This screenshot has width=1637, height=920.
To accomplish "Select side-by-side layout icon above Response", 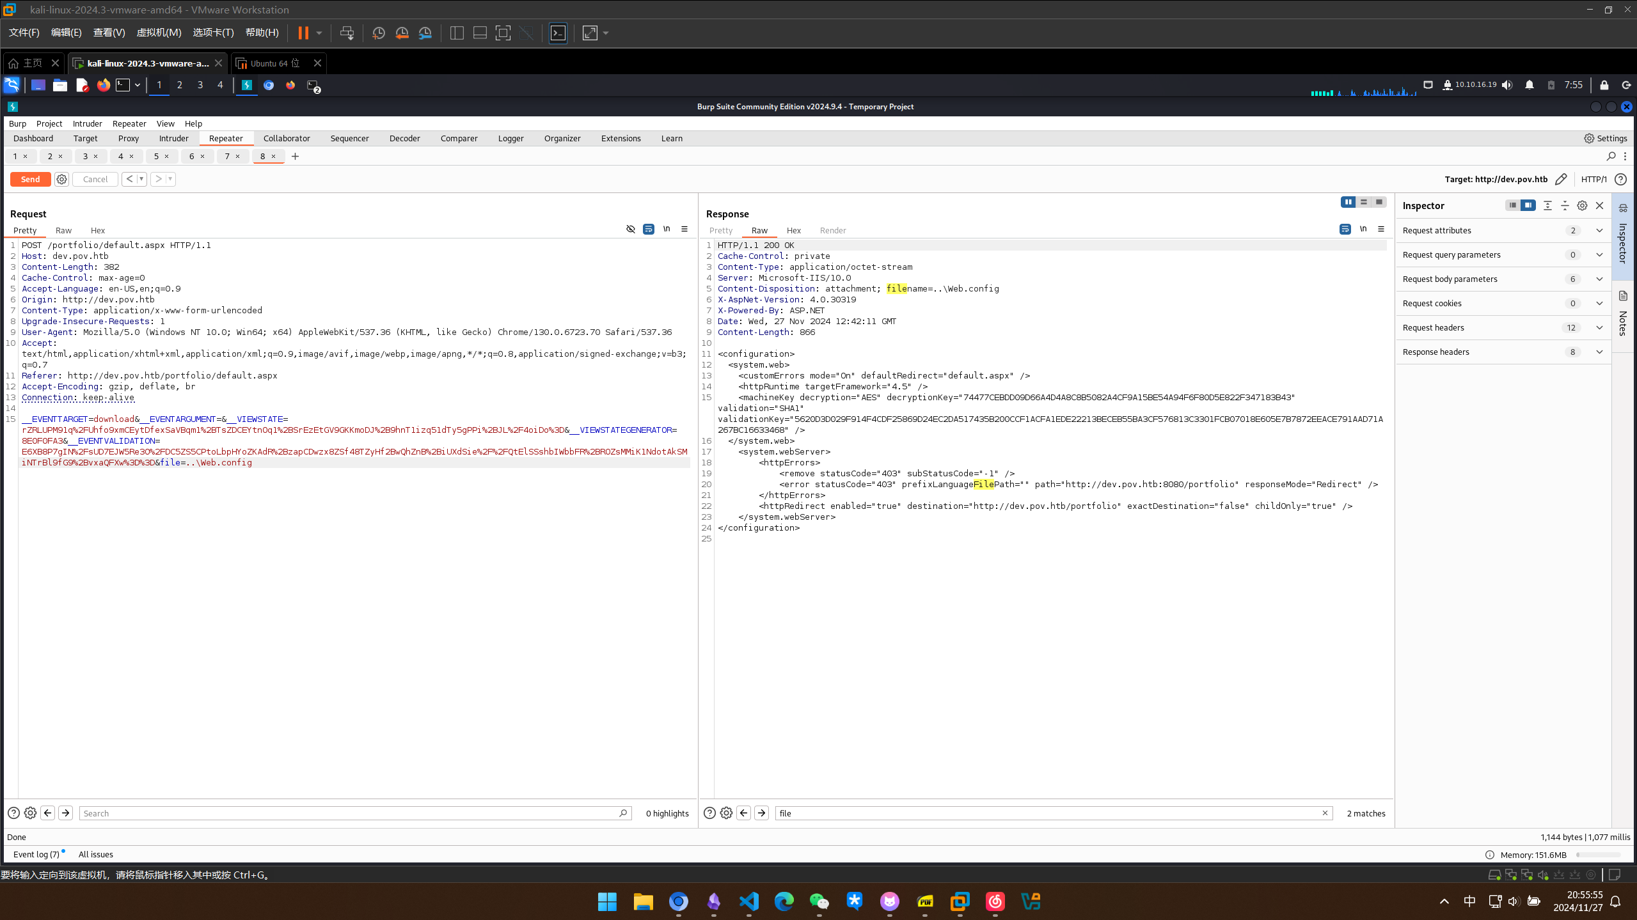I will [1348, 202].
